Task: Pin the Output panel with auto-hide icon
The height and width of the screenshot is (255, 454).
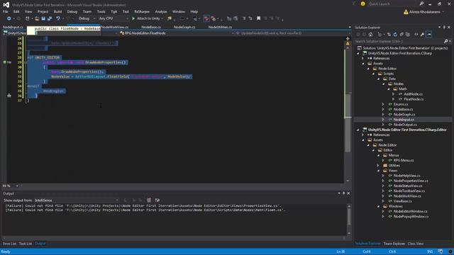Action: pos(343,193)
